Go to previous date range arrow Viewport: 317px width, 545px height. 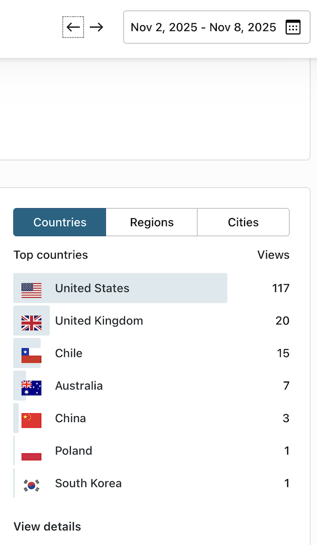73,27
